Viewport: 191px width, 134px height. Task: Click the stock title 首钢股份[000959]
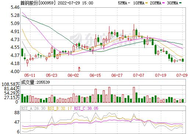coord(38,3)
